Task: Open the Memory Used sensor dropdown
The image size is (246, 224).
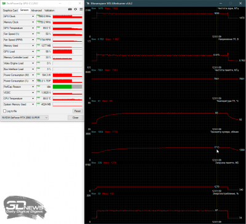Action: 33,45
